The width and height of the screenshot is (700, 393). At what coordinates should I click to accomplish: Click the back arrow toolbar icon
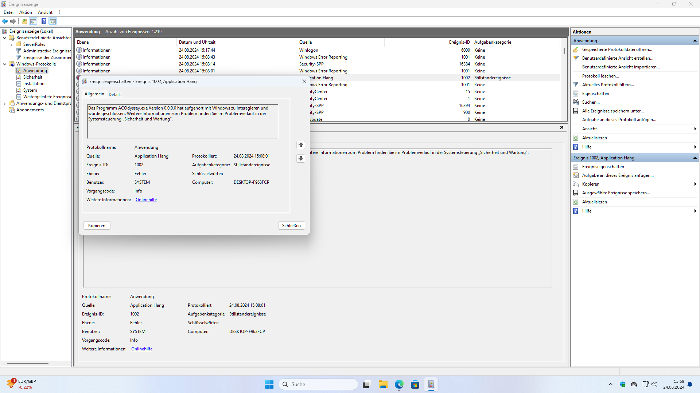pos(5,21)
